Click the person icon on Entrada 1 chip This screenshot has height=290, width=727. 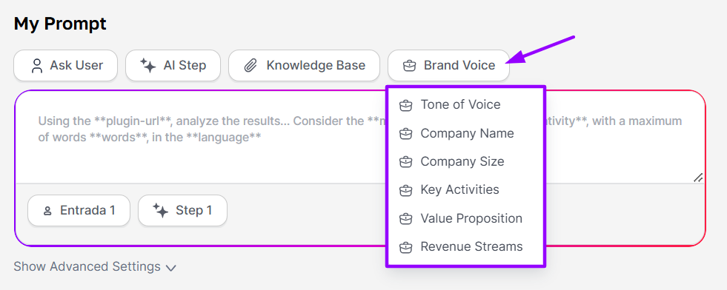tap(47, 211)
